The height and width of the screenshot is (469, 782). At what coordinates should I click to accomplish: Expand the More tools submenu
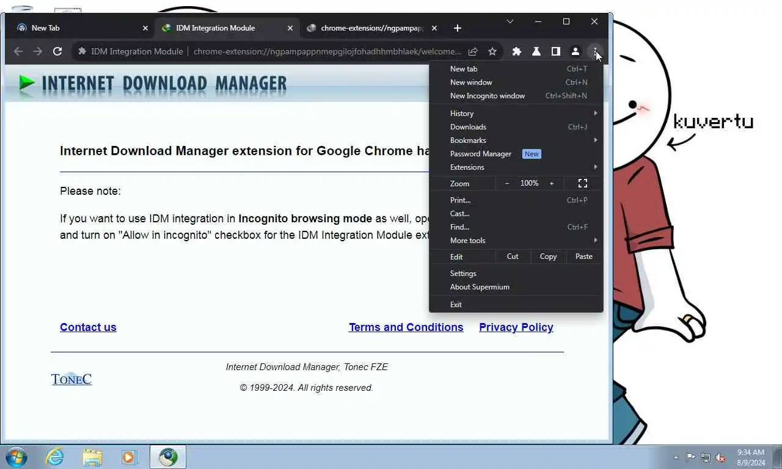pos(516,241)
